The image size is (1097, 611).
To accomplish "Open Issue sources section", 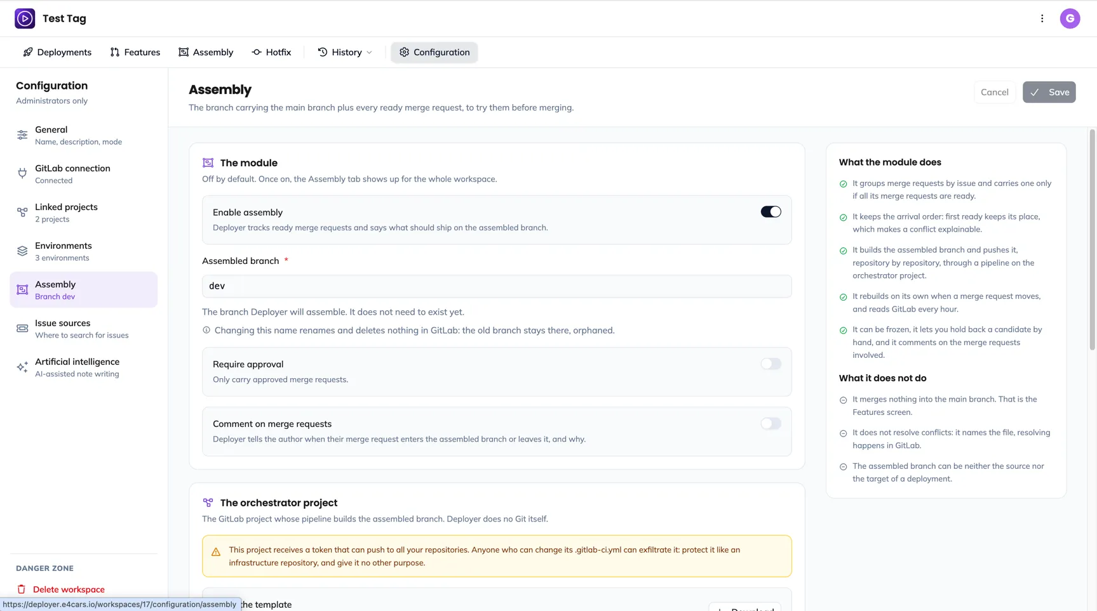I will (84, 329).
